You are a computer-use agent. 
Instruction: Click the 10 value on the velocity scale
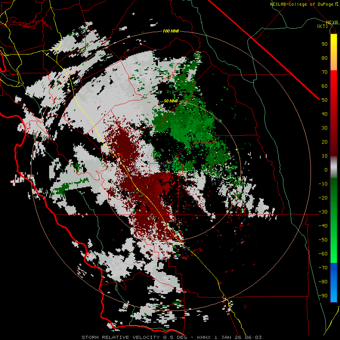[325, 156]
